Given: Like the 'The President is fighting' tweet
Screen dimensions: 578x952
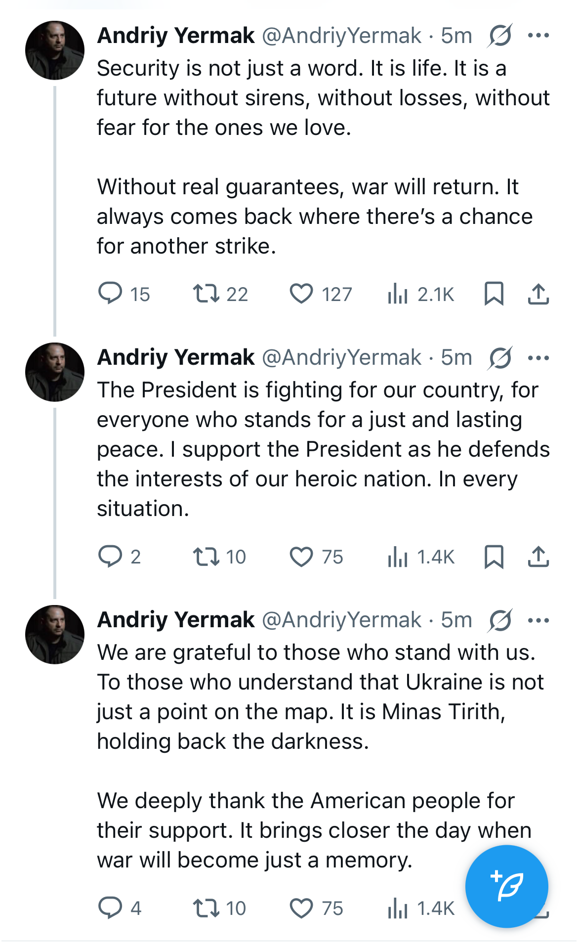Looking at the screenshot, I should click(x=301, y=557).
